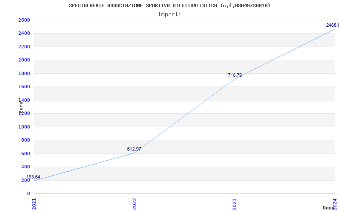Click the 800 y-axis tick label

click(25, 140)
